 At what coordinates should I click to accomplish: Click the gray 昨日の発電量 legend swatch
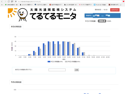tap(66, 62)
